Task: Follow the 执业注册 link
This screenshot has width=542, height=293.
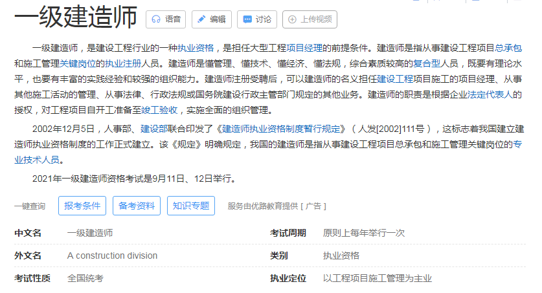Action: 123,63
